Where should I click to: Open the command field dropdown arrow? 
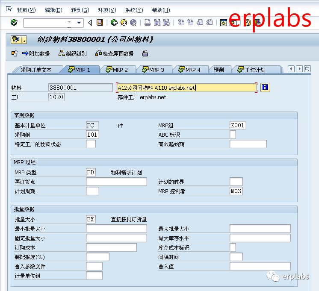click(x=79, y=23)
